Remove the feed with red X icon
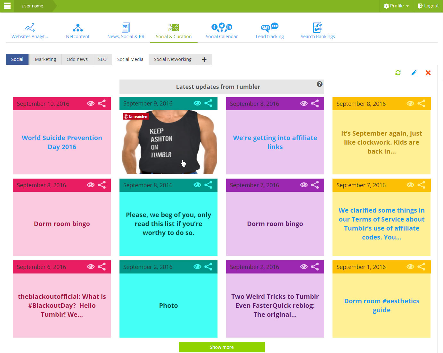 click(x=428, y=73)
